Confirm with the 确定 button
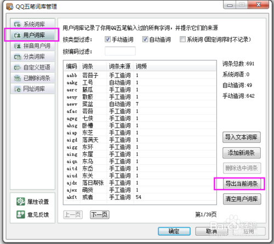The height and width of the screenshot is (244, 274). click(x=174, y=231)
